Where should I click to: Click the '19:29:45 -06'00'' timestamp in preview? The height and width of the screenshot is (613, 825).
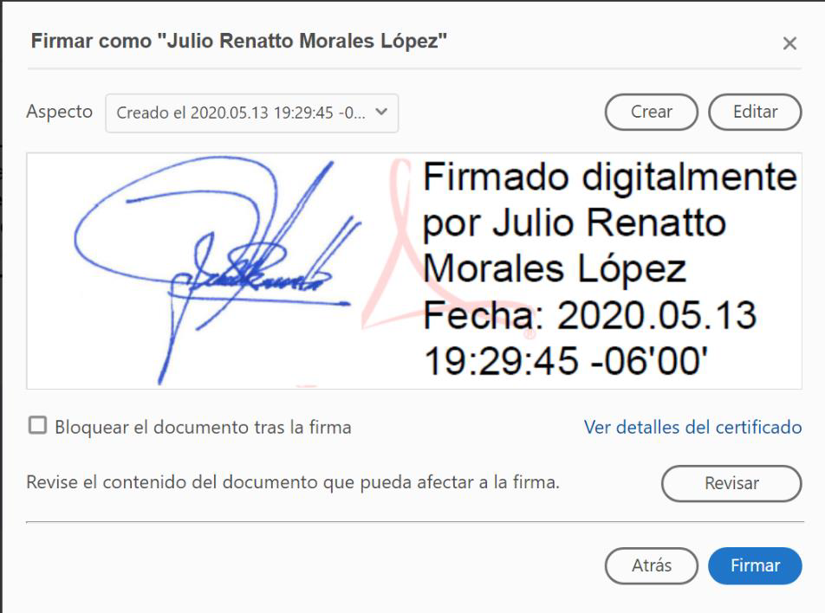(565, 362)
